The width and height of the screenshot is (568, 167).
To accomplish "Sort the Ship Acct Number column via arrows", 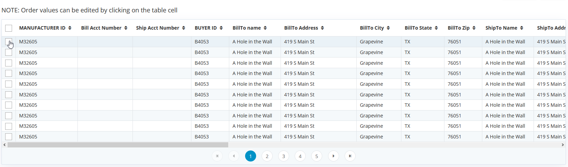I will [184, 28].
